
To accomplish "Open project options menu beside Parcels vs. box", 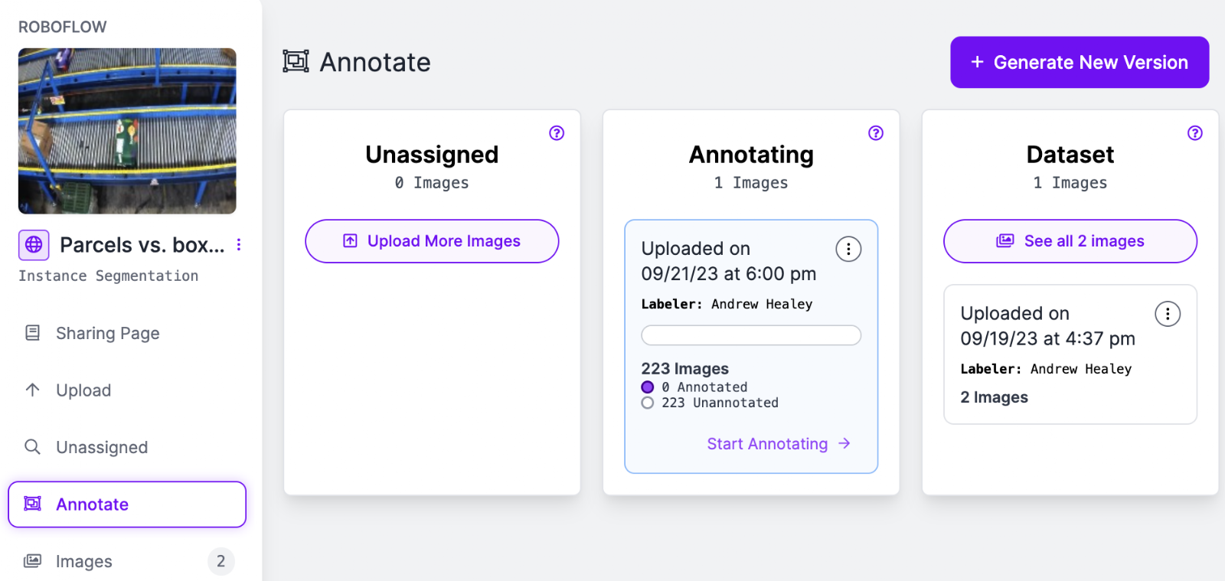I will [x=239, y=245].
